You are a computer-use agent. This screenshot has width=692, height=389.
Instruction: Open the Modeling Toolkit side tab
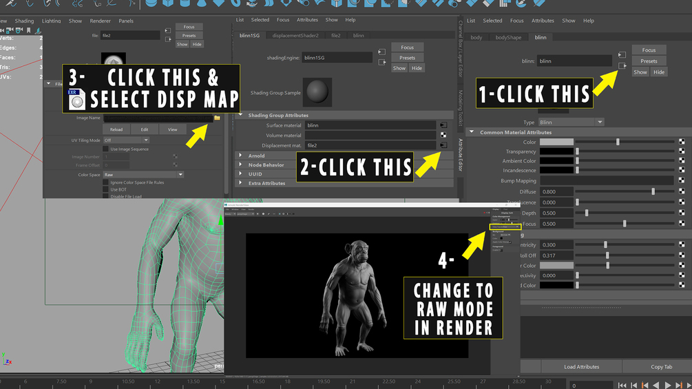tap(461, 108)
